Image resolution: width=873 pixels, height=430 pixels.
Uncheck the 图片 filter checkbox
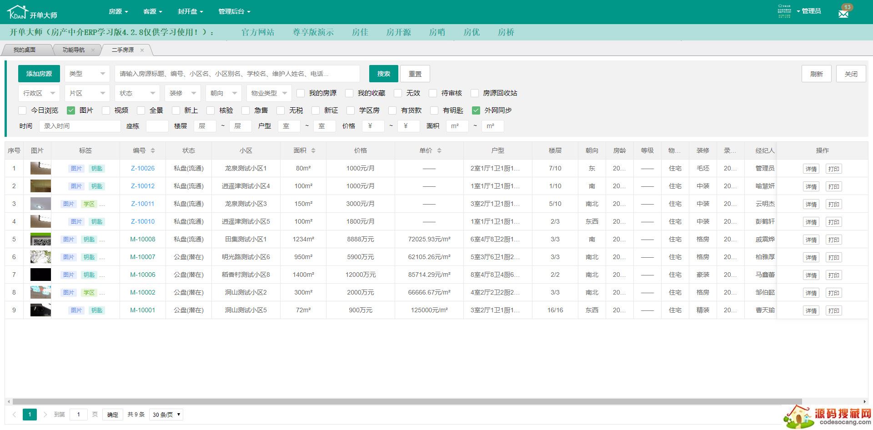tap(71, 110)
